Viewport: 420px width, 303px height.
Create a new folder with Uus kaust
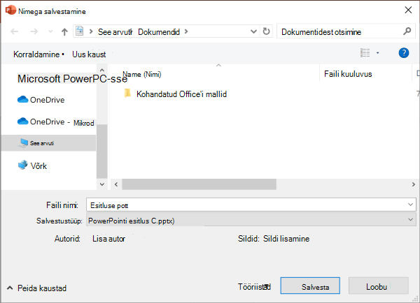pyautogui.click(x=89, y=54)
